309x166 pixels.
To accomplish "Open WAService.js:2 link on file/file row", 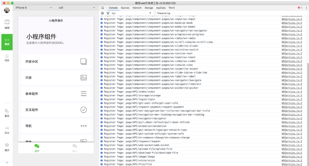I will (x=292, y=164).
